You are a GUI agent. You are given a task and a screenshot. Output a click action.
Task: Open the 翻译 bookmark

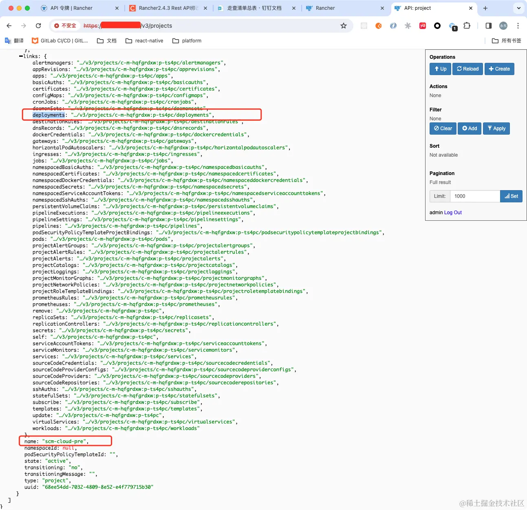(14, 41)
